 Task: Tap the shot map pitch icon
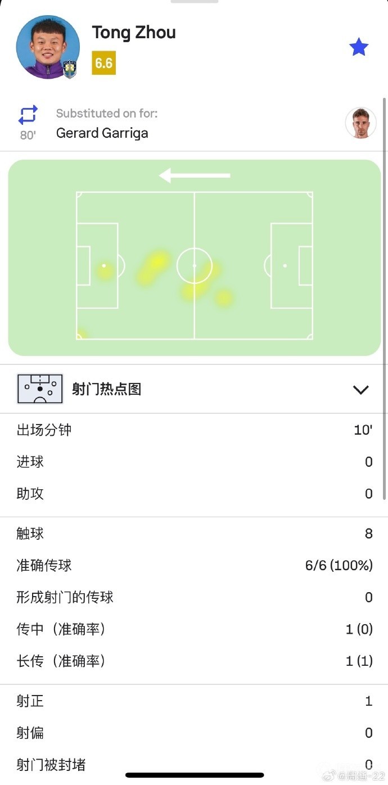(39, 389)
